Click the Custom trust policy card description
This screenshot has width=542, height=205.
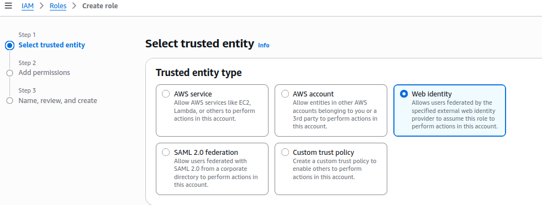(x=335, y=169)
